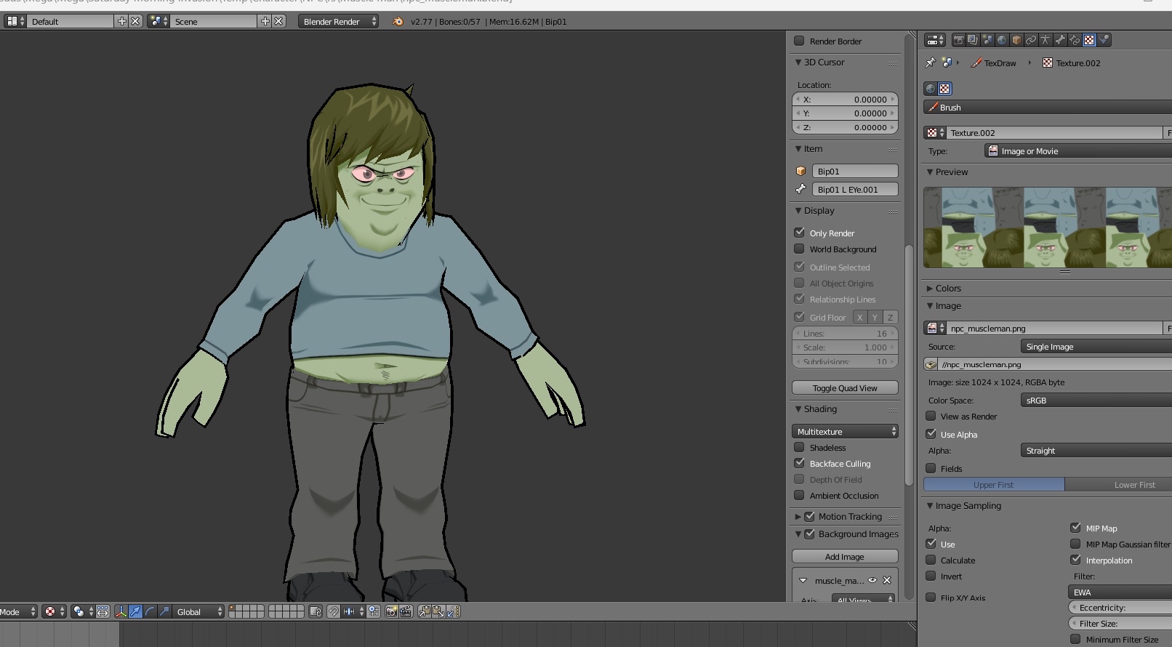Click the OpenGL render camera icon
1172x647 pixels.
click(x=391, y=612)
